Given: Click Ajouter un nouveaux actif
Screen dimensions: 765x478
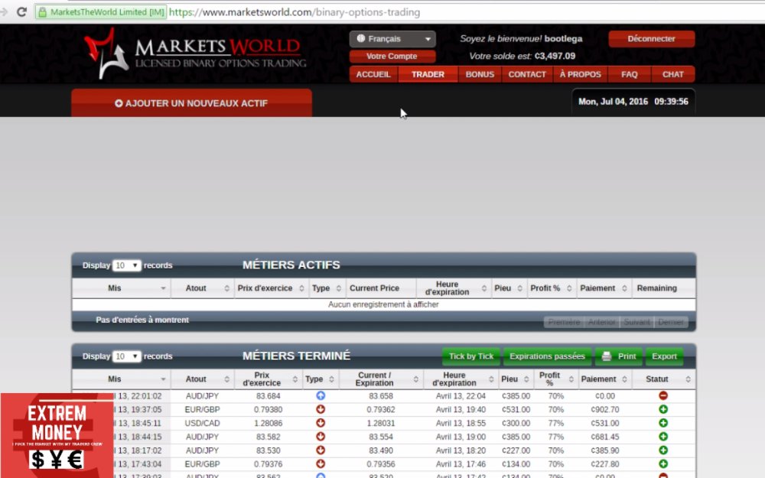Looking at the screenshot, I should (191, 103).
